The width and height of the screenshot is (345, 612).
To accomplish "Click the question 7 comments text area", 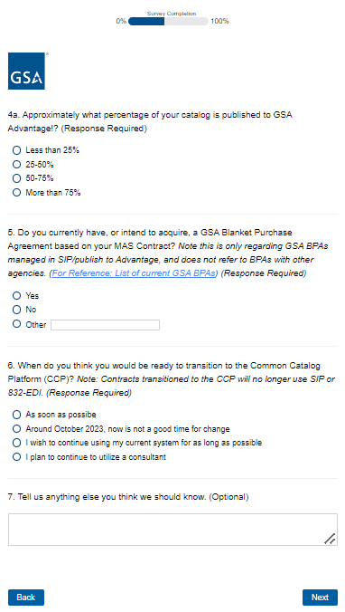I will pyautogui.click(x=172, y=530).
